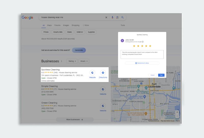204x138 pixels.
Task: Set rating to two stars
Action: 138,46
